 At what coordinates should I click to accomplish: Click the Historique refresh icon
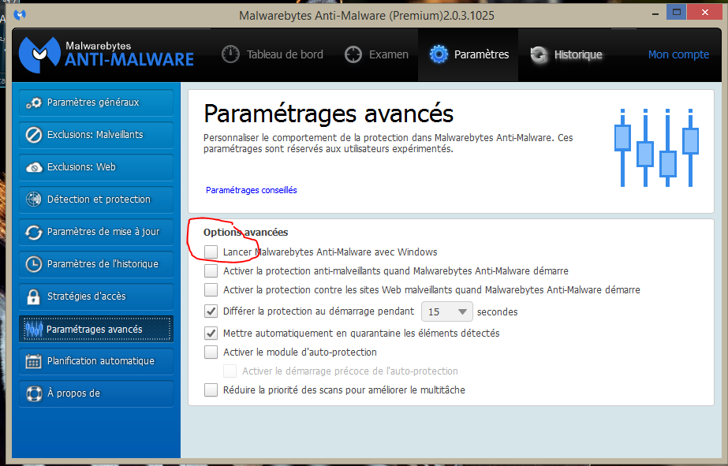pyautogui.click(x=539, y=54)
